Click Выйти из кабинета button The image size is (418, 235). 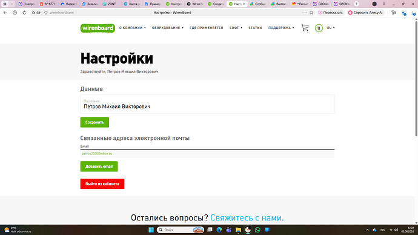pos(102,184)
